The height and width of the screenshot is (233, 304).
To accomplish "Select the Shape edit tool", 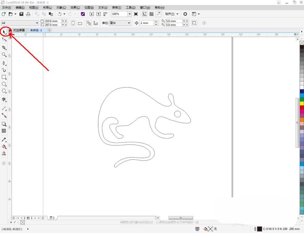I will click(x=4, y=39).
